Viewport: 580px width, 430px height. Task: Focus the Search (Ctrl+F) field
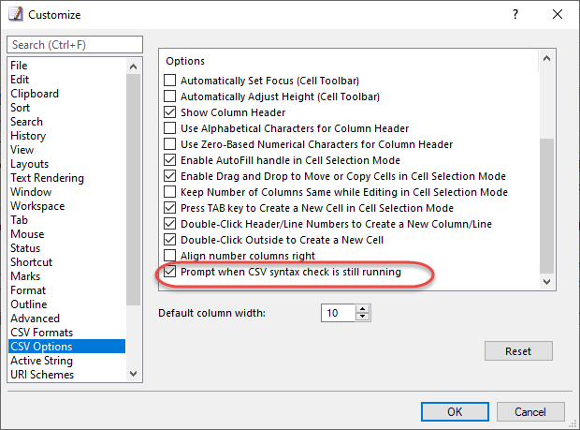tap(75, 44)
